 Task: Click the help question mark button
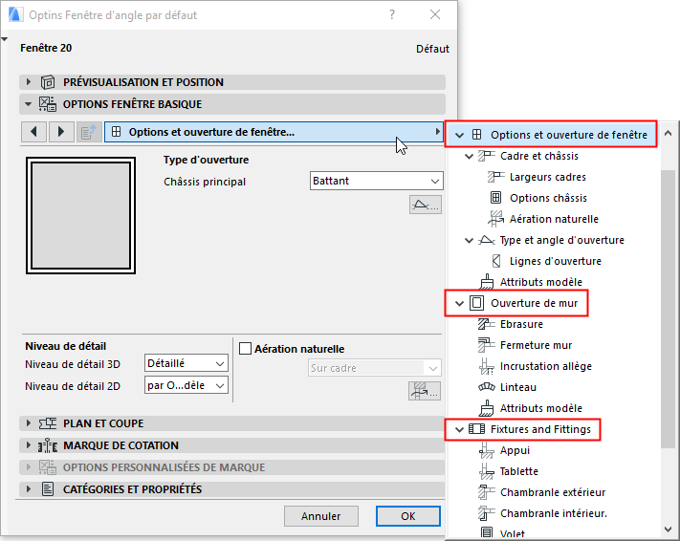392,14
